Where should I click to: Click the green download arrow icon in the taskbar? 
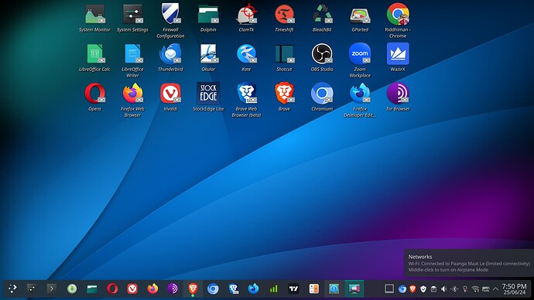72,288
